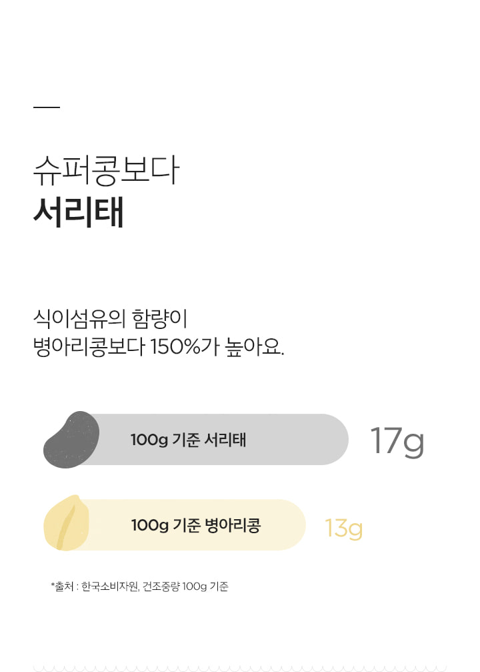Click the label 100g 기준 서리태
Image resolution: width=480 pixels, height=672 pixels.
[x=189, y=440]
